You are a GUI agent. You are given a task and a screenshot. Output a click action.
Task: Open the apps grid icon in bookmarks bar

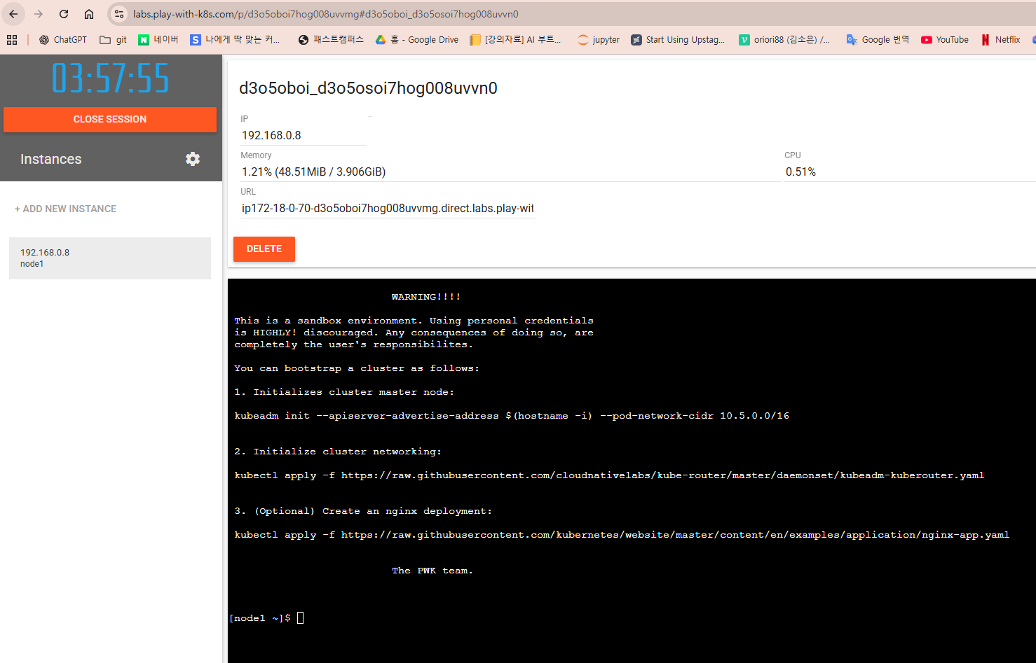pyautogui.click(x=12, y=40)
